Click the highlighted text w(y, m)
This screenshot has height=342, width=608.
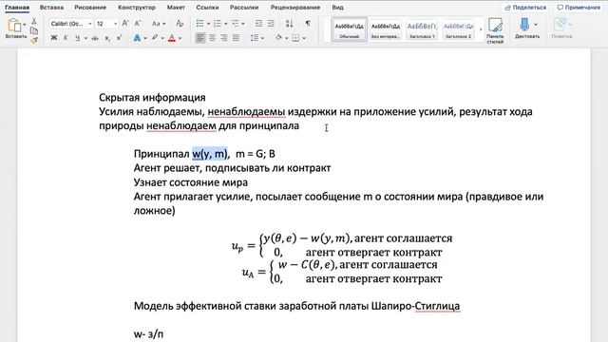click(210, 154)
